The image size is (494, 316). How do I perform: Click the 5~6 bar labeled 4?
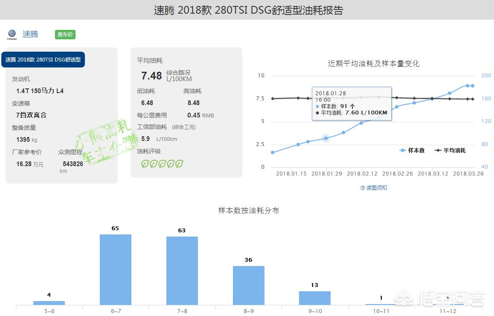click(49, 303)
